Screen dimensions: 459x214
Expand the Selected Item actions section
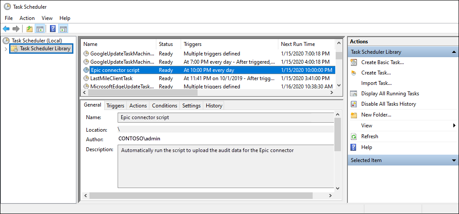click(x=454, y=160)
